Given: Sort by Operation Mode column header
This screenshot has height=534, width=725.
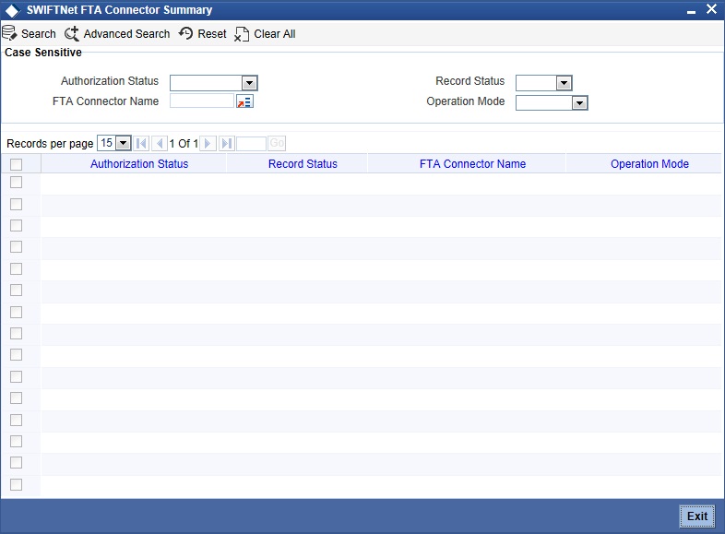Looking at the screenshot, I should coord(649,163).
